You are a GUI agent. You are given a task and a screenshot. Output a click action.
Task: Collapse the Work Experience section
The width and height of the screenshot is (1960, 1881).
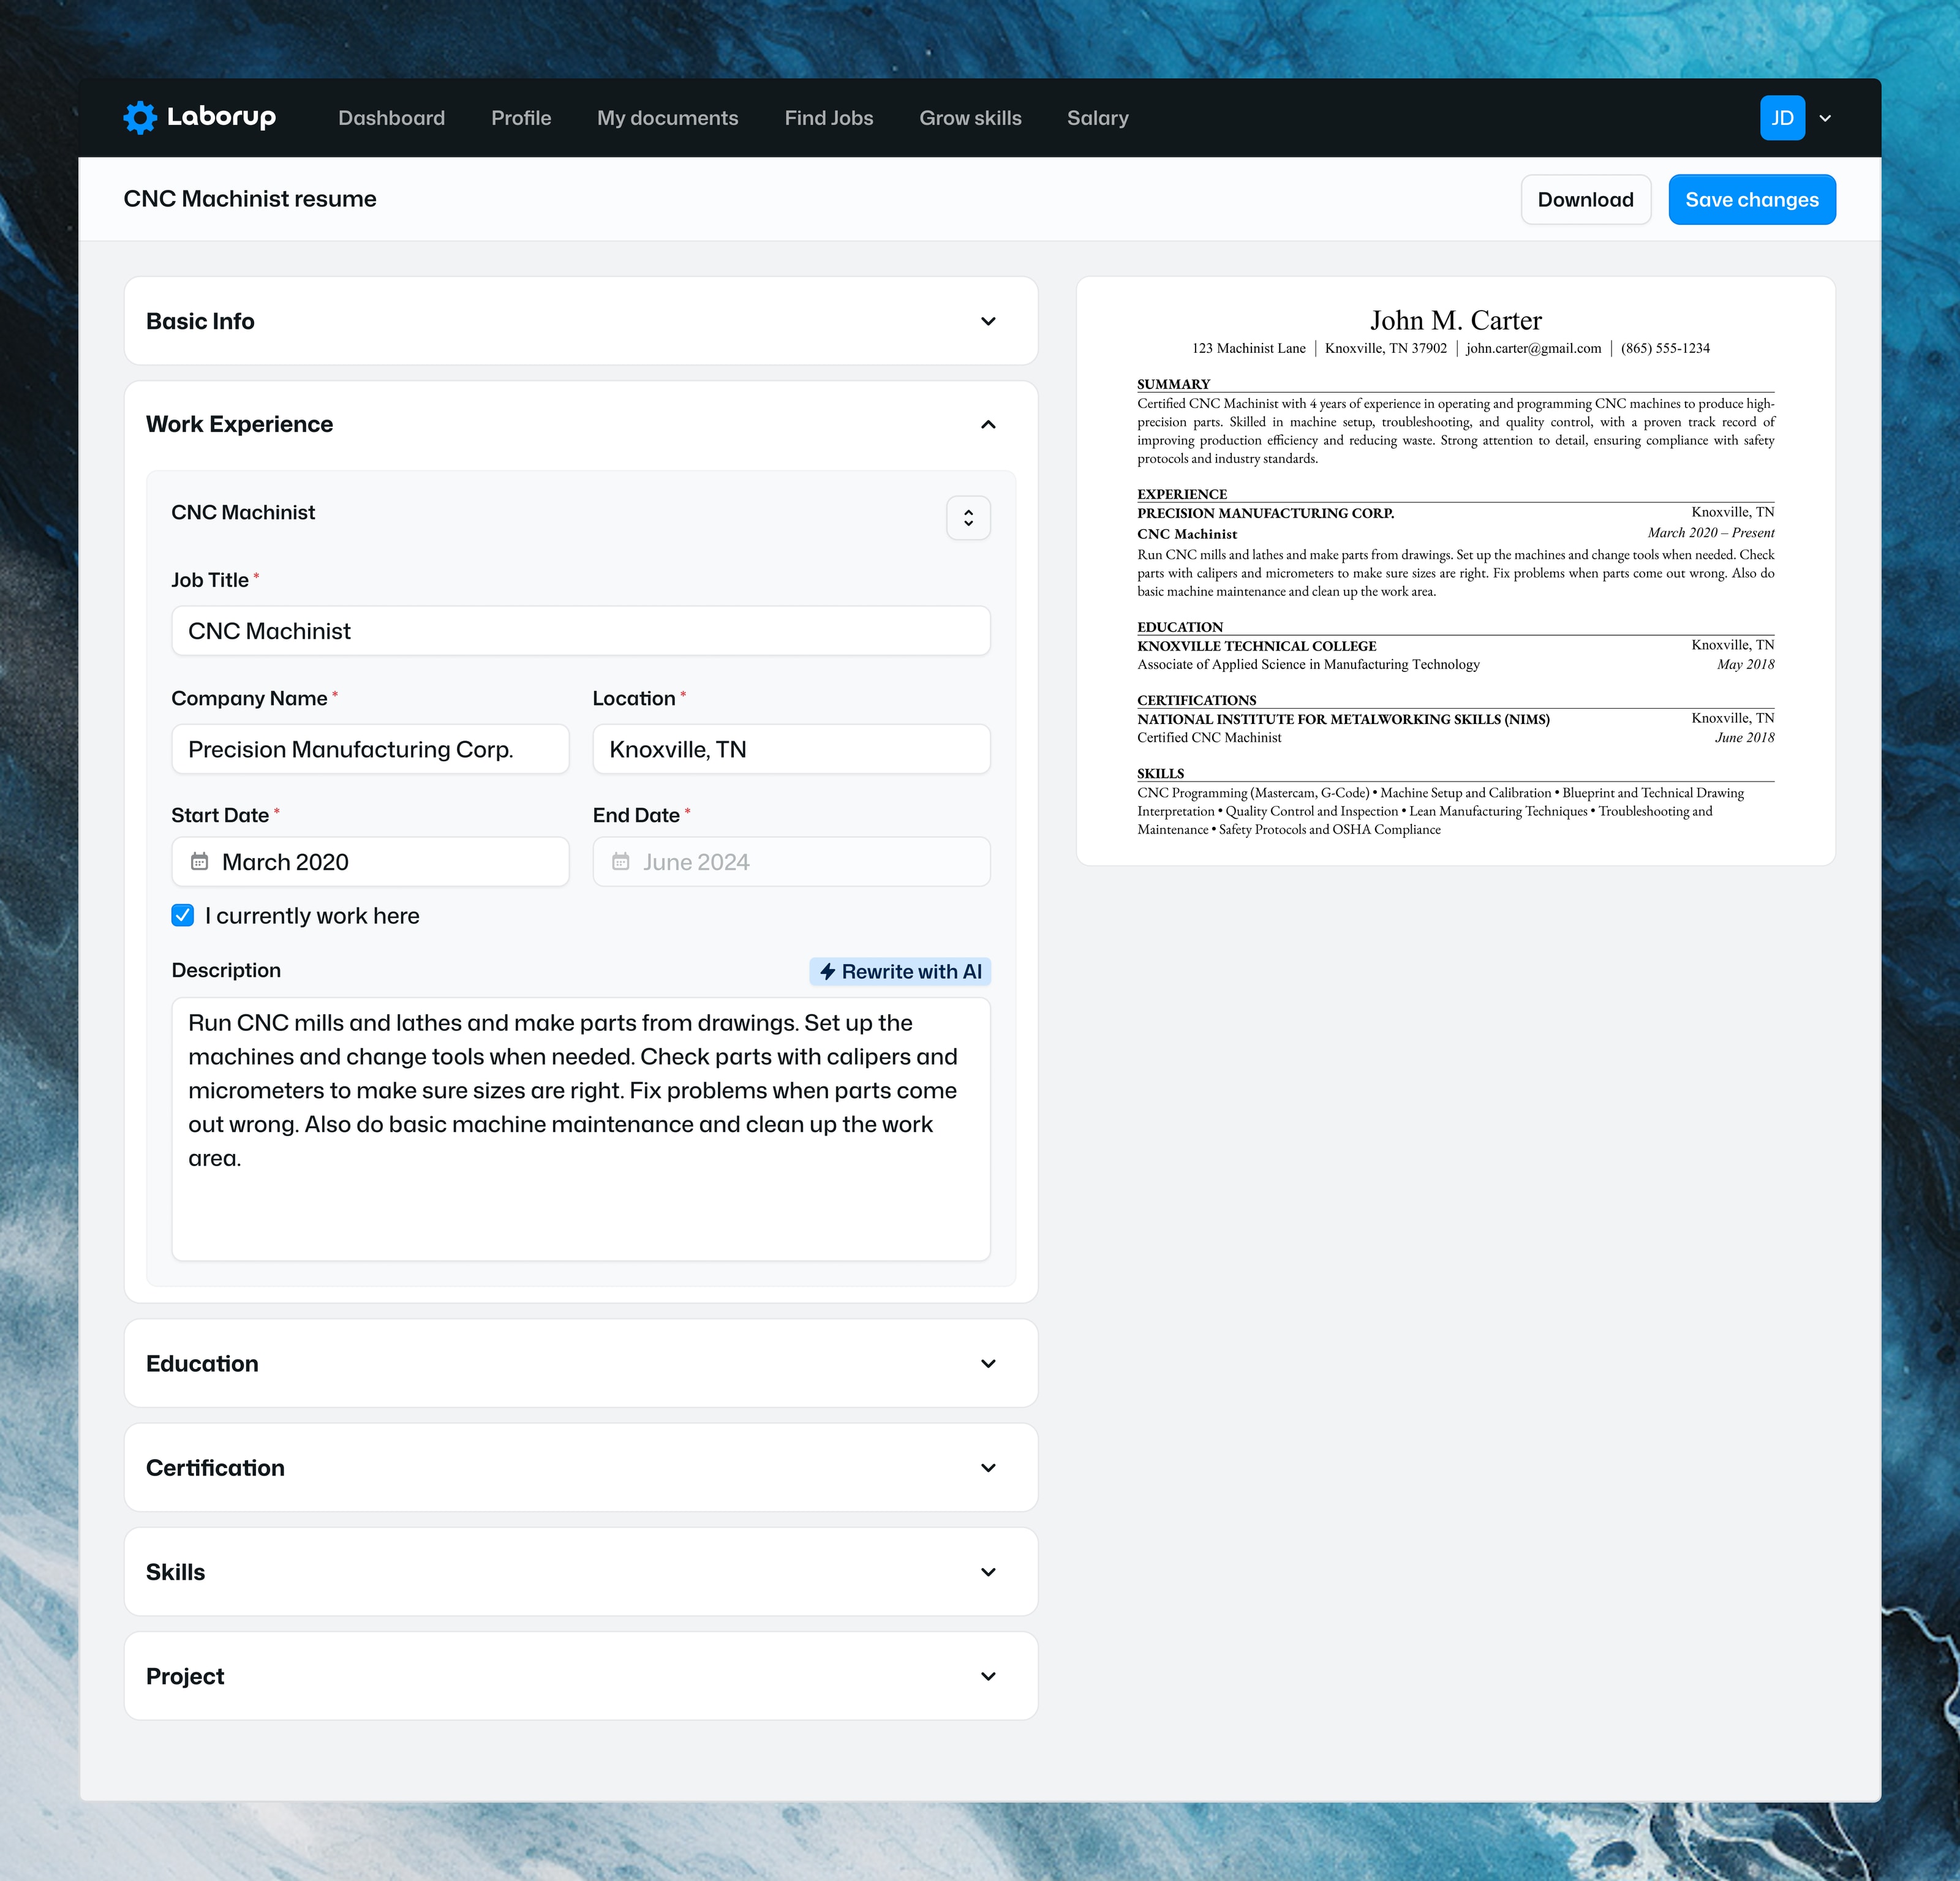click(988, 424)
